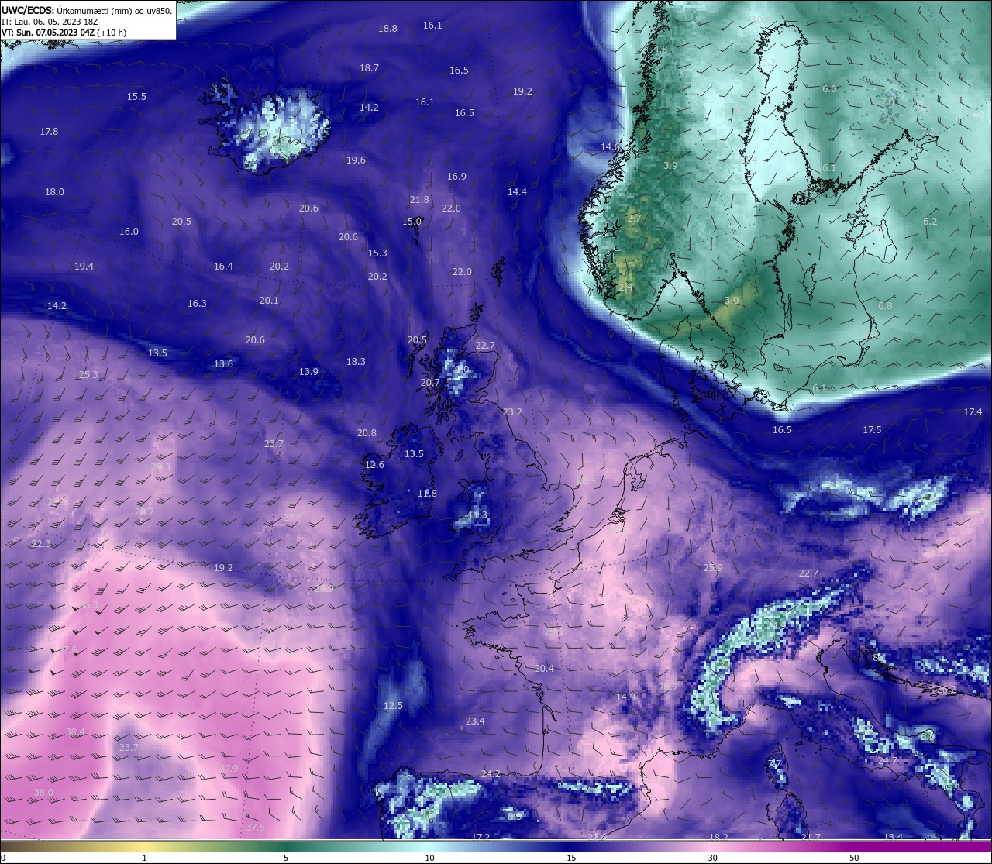
Task: Click the map value 21.8
Action: 419,200
